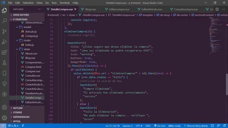
Task: Open notifications bell in status bar
Action: [x=224, y=126]
